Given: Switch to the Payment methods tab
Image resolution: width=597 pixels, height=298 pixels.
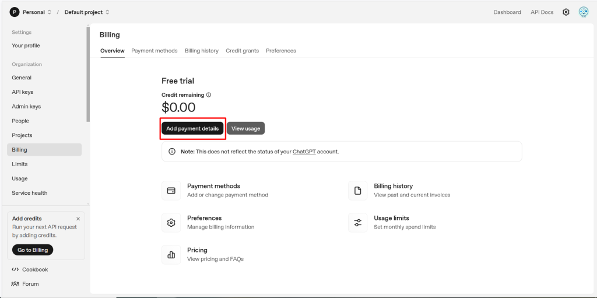Looking at the screenshot, I should (x=154, y=51).
